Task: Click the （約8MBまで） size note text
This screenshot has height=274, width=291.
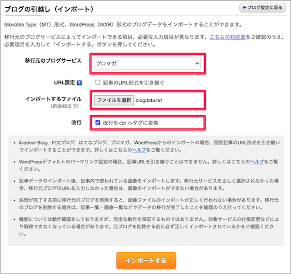Action: pyautogui.click(x=65, y=106)
